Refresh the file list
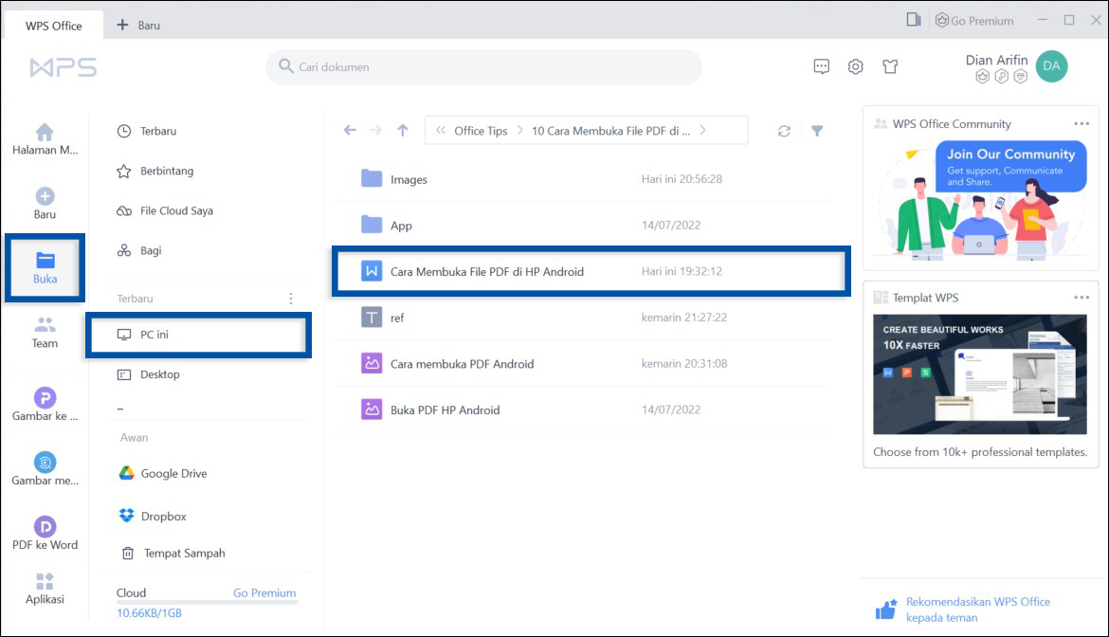1109x637 pixels. (x=784, y=130)
